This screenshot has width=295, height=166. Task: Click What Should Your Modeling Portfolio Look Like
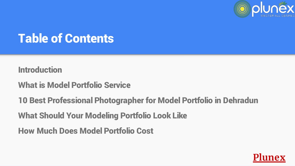click(x=103, y=116)
